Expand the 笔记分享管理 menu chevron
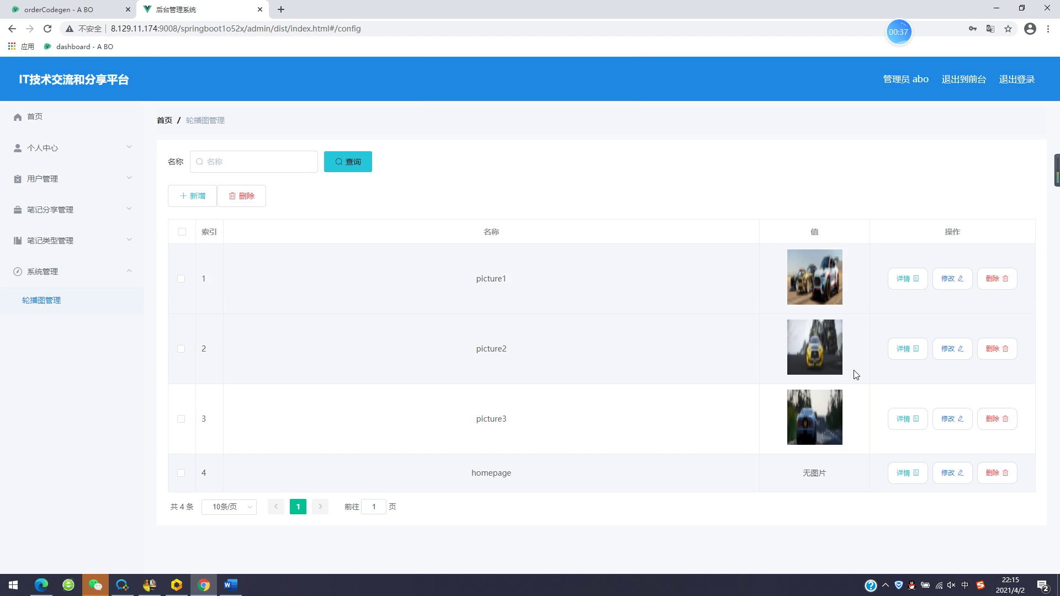The width and height of the screenshot is (1060, 596). point(129,209)
